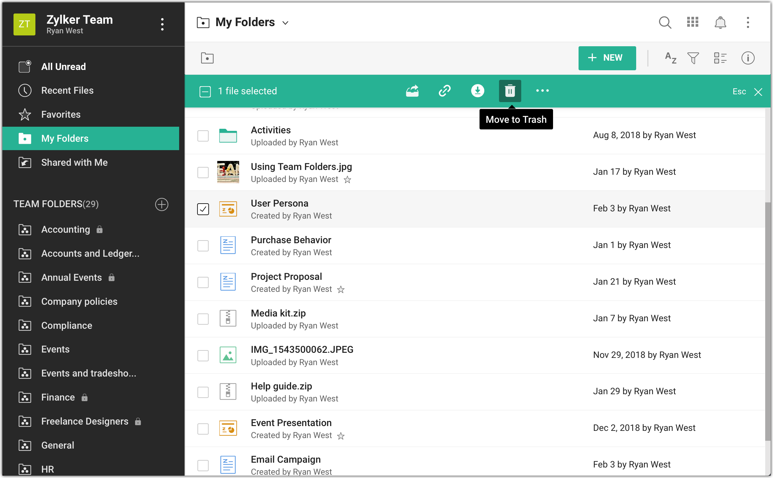This screenshot has width=773, height=478.
Task: Uncheck the User Persona checkbox
Action: pos(203,209)
